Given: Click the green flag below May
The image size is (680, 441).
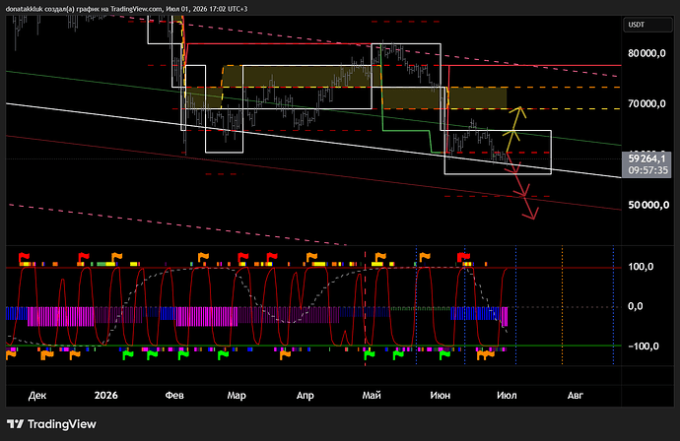Looking at the screenshot, I should [369, 355].
